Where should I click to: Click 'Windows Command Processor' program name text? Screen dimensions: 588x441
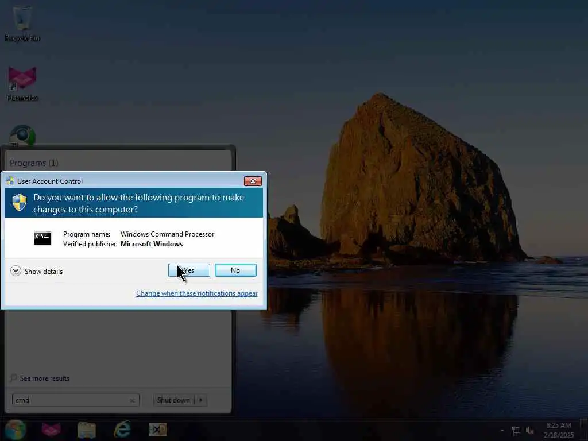tap(167, 234)
